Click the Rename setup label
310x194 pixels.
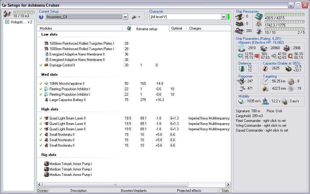[x=147, y=29]
